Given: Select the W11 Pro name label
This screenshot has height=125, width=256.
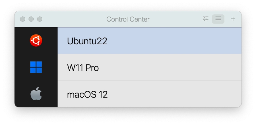Looking at the screenshot, I should point(83,68).
